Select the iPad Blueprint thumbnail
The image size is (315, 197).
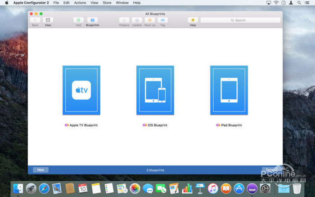click(229, 90)
